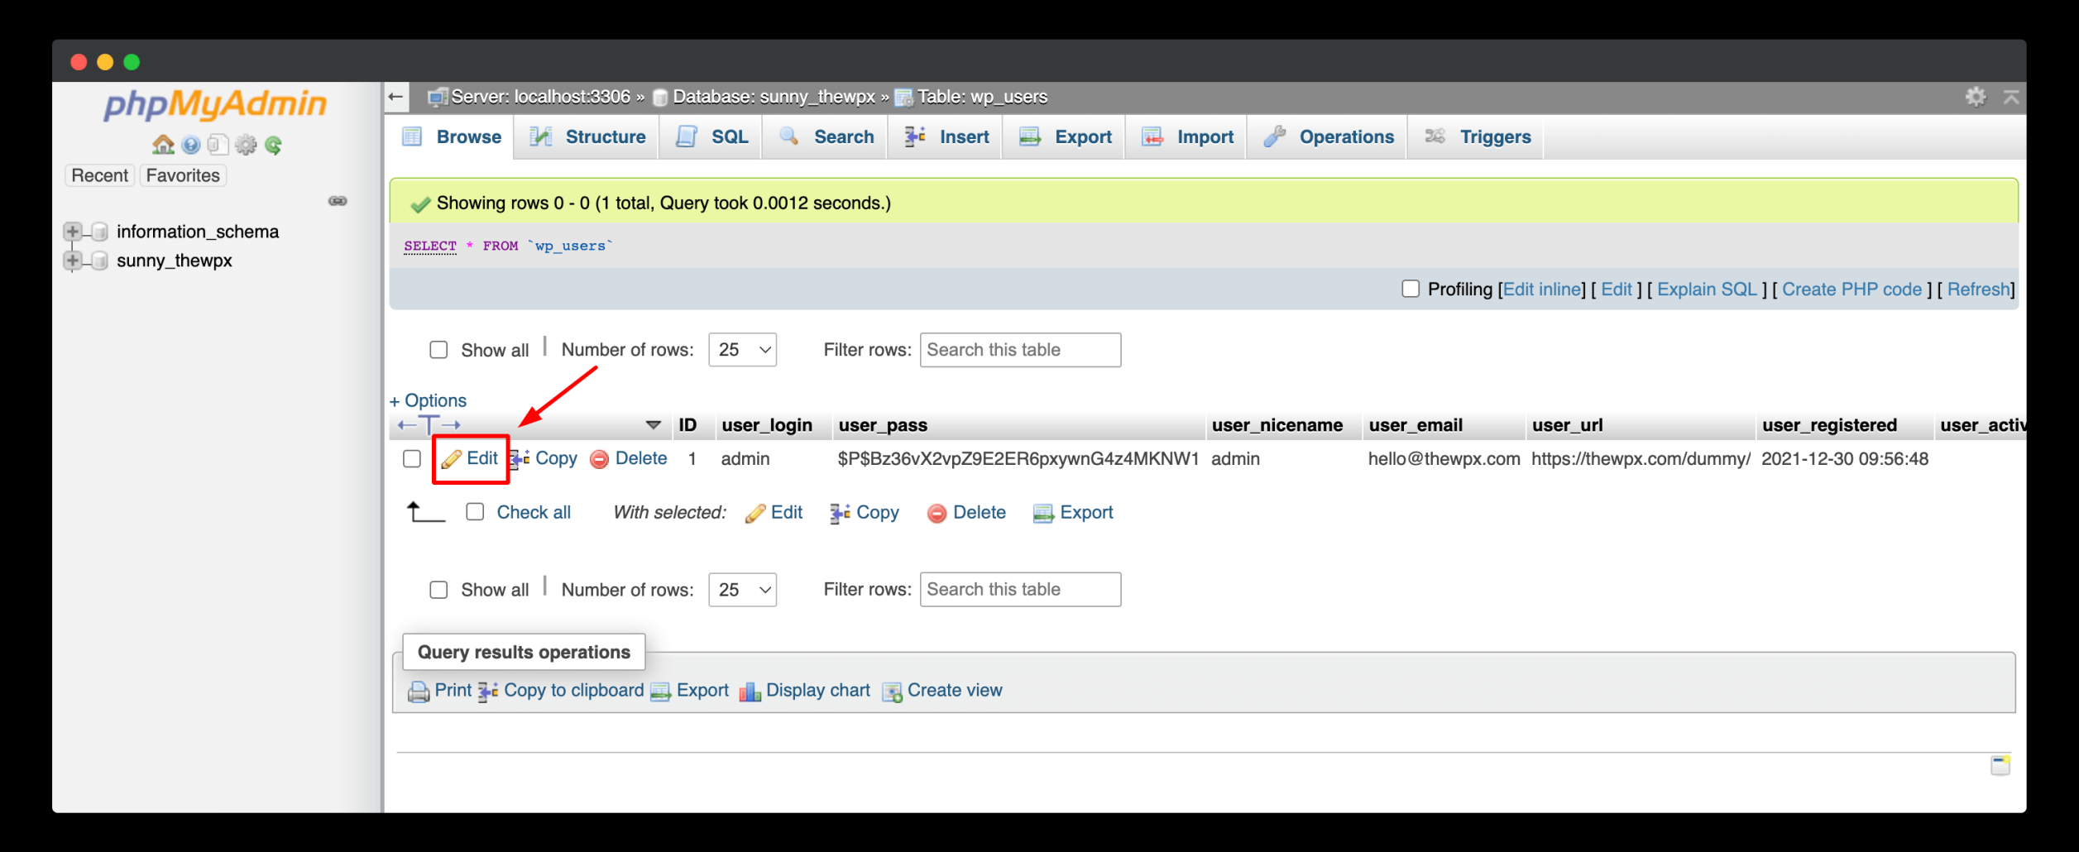Open the upper Number of rows dropdown

tap(743, 350)
